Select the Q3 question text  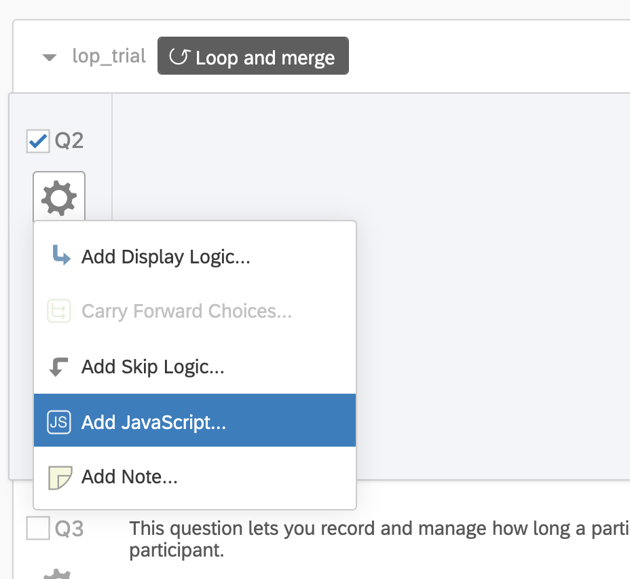click(379, 539)
